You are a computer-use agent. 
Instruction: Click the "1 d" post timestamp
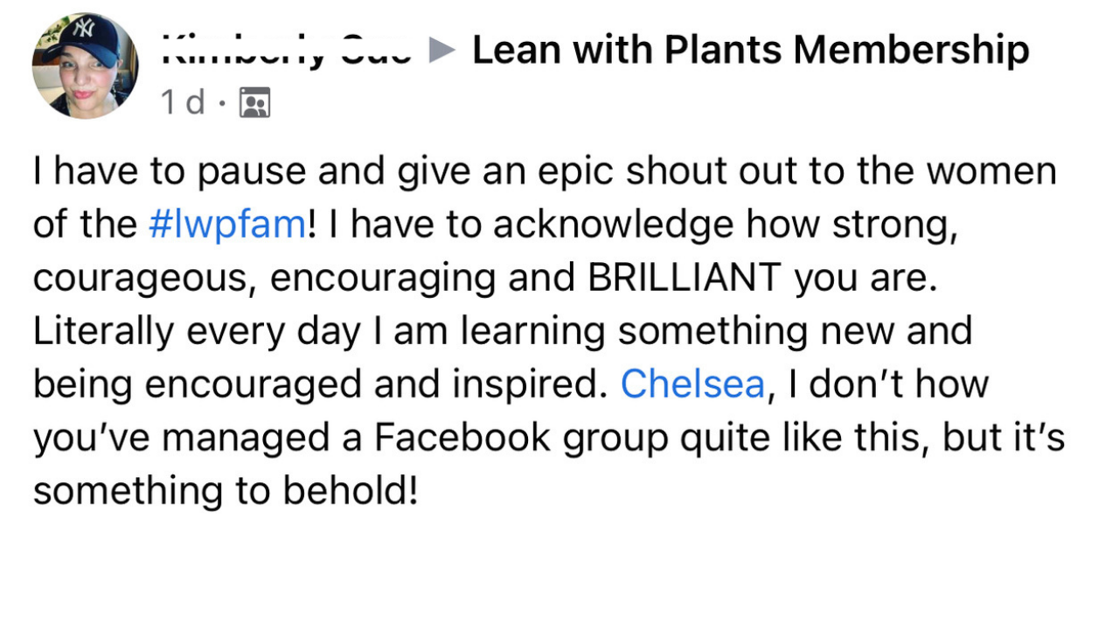[x=183, y=103]
